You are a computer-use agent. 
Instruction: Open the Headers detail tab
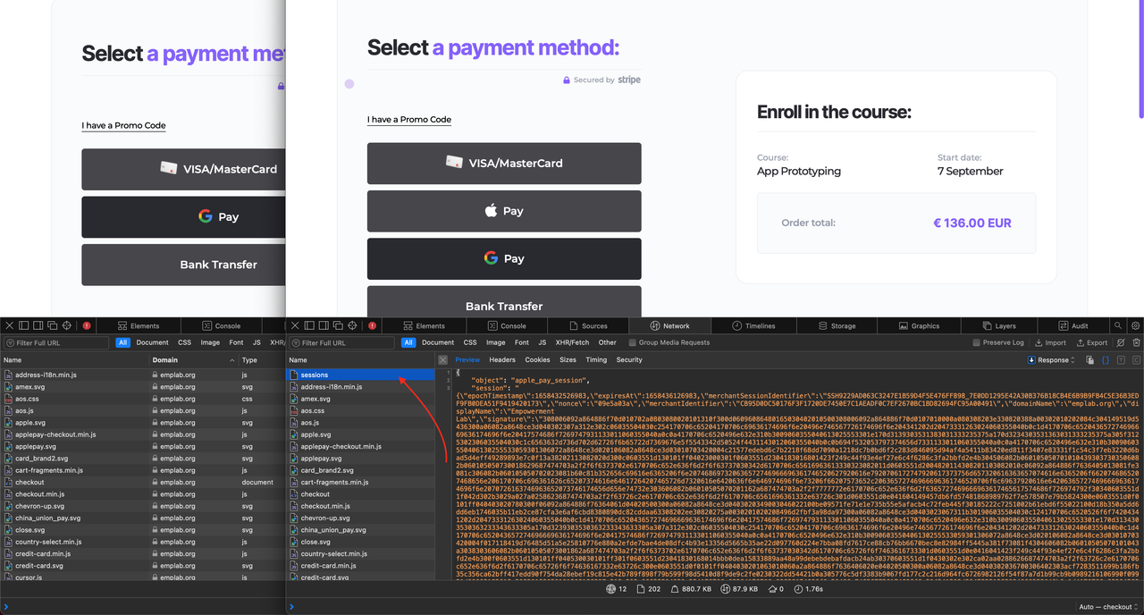[502, 359]
